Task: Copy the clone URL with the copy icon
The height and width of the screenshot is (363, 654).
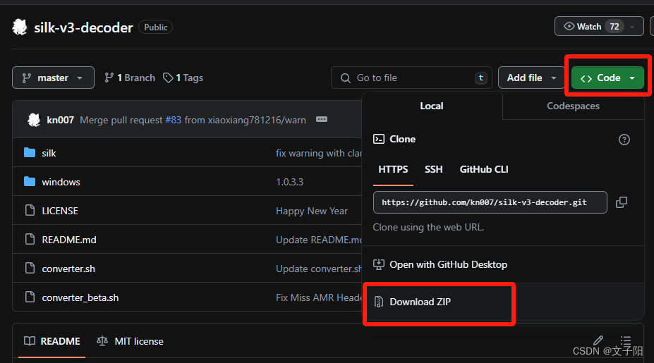Action: point(622,202)
